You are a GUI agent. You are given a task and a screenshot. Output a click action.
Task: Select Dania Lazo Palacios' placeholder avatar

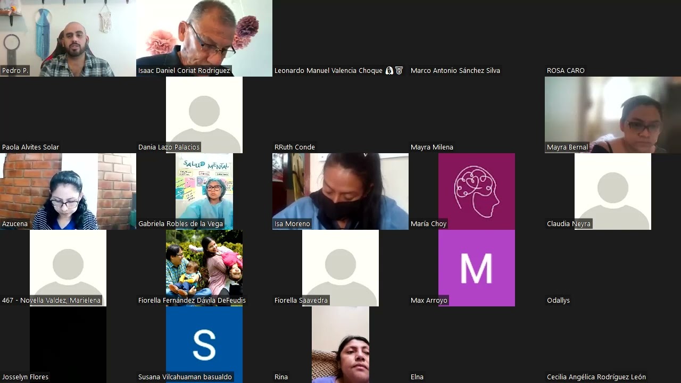point(204,115)
